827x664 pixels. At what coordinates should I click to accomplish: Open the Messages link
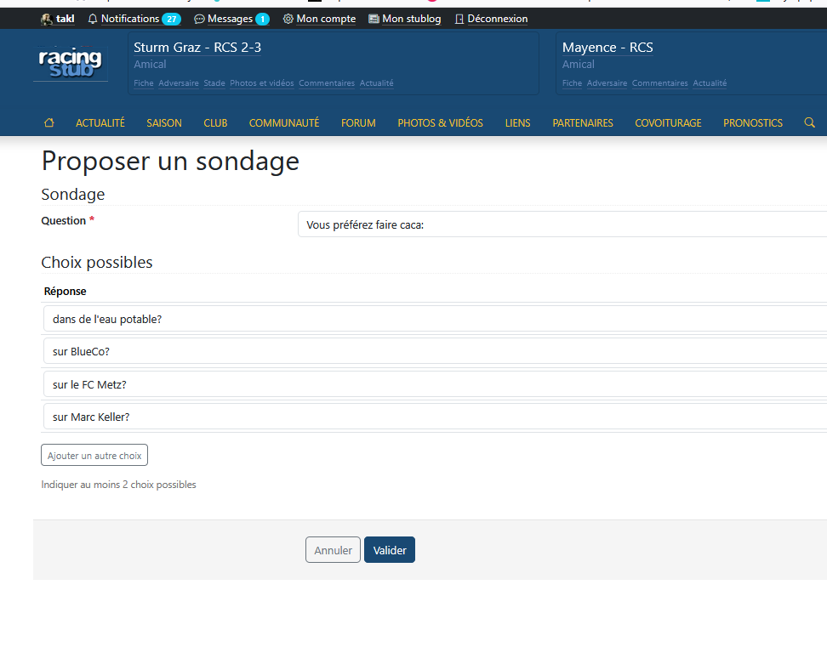[x=230, y=19]
